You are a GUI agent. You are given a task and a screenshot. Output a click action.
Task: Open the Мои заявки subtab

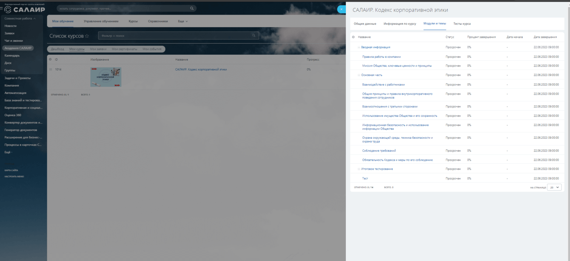point(98,49)
